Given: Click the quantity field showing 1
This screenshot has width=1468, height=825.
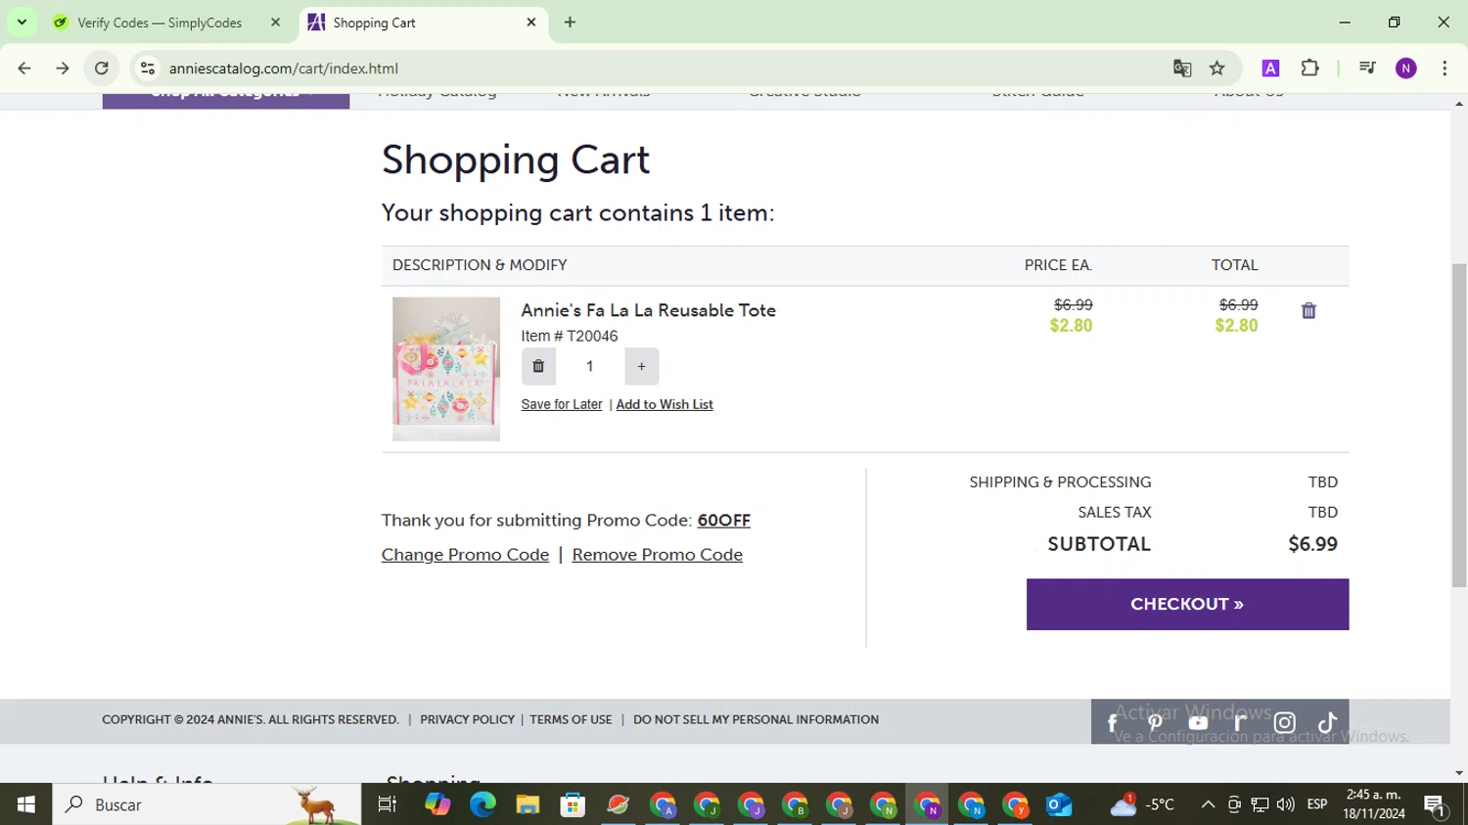Looking at the screenshot, I should pyautogui.click(x=589, y=366).
